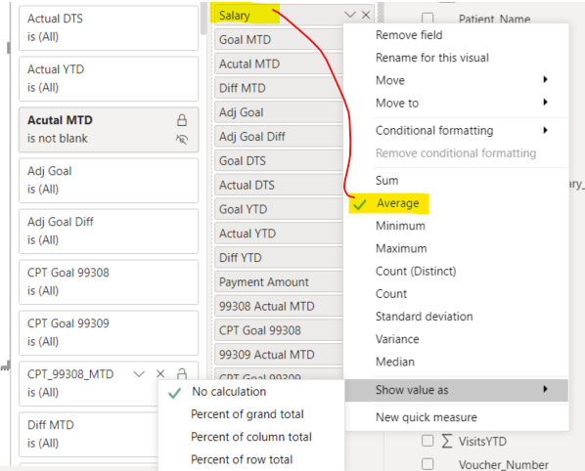
Task: Select the Goal MTD value field
Action: (x=279, y=39)
